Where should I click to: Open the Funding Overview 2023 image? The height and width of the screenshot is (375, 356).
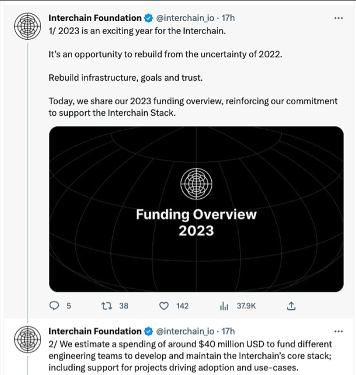click(x=196, y=209)
